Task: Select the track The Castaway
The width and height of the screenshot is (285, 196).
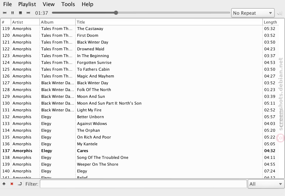Action: (139, 29)
